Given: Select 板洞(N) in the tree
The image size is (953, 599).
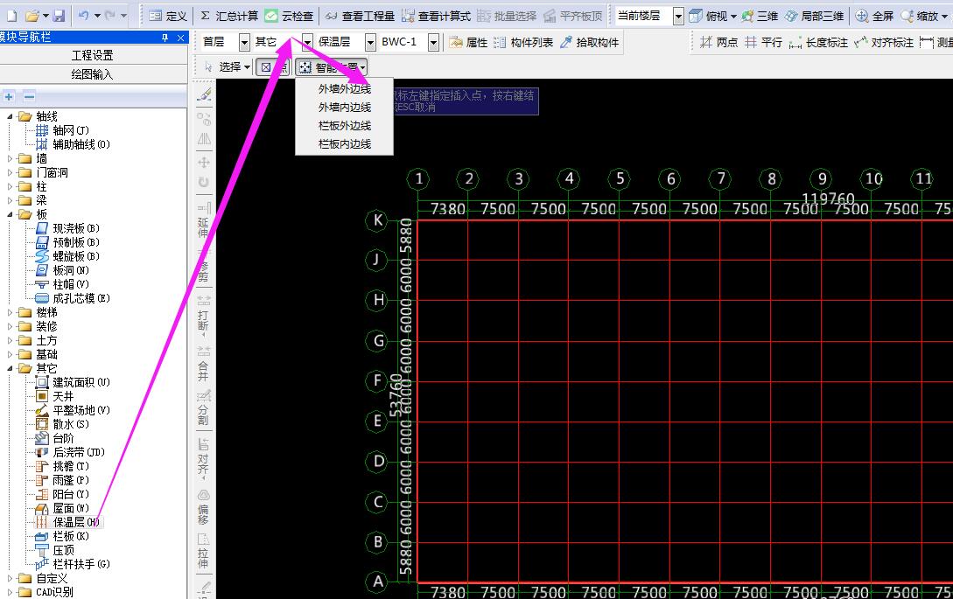Looking at the screenshot, I should (71, 270).
